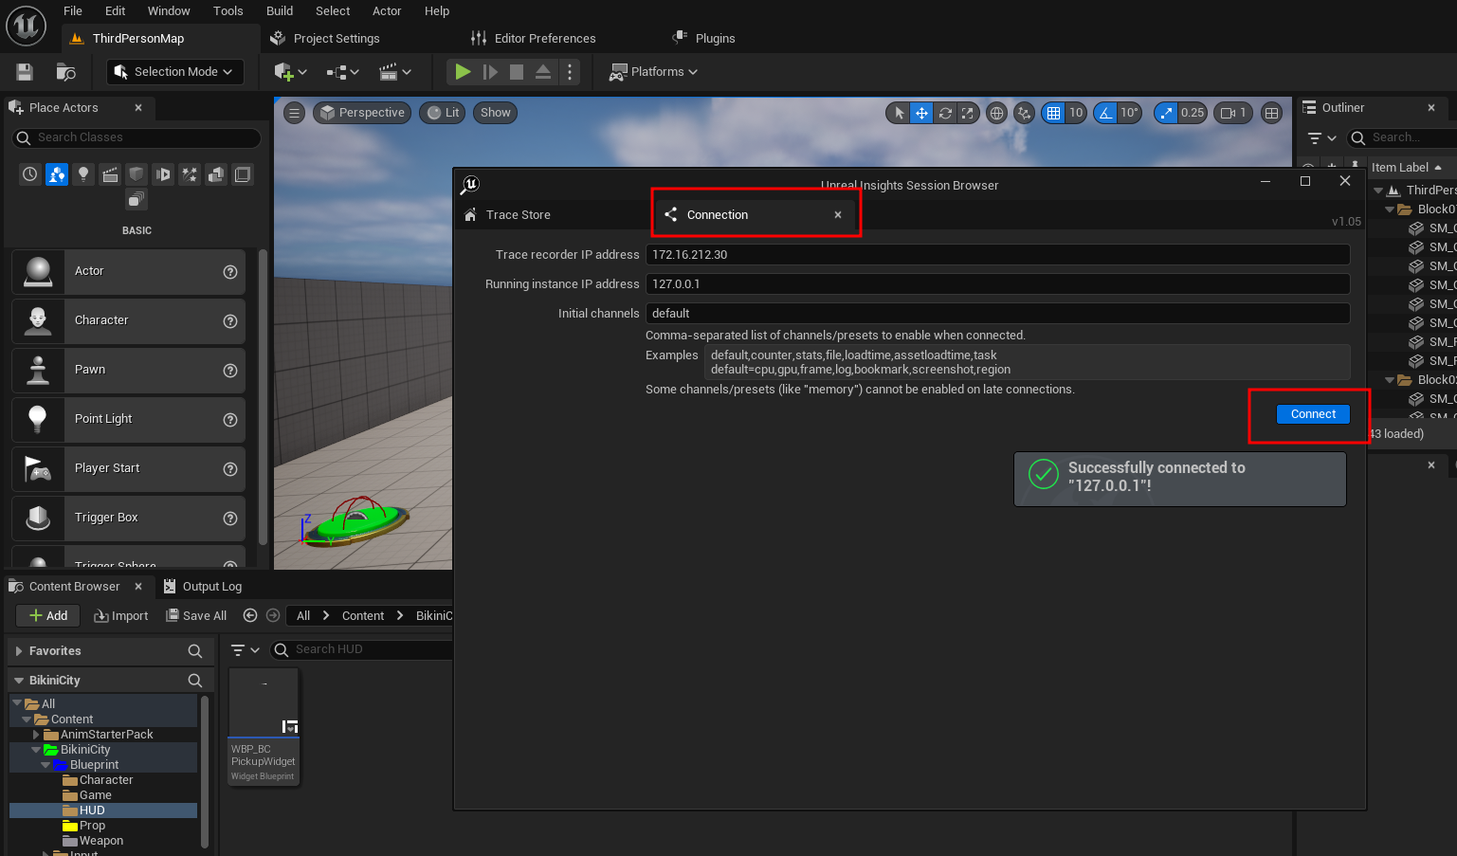The image size is (1457, 856).
Task: Open the Build menu
Action: pyautogui.click(x=280, y=11)
